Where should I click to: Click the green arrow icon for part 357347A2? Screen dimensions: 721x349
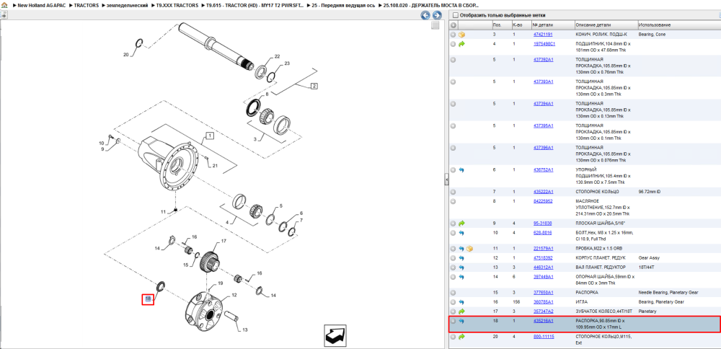pyautogui.click(x=461, y=312)
